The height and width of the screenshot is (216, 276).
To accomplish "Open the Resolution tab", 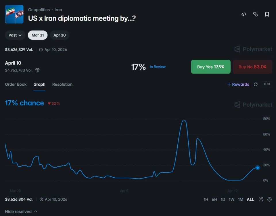I will point(62,84).
